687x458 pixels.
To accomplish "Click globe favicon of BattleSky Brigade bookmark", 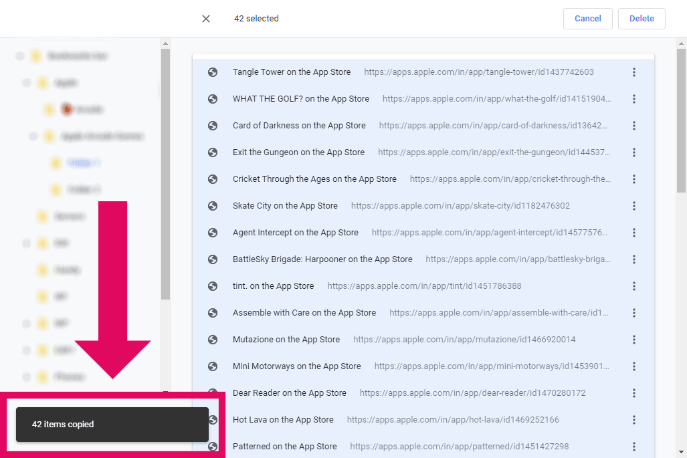I will (213, 259).
